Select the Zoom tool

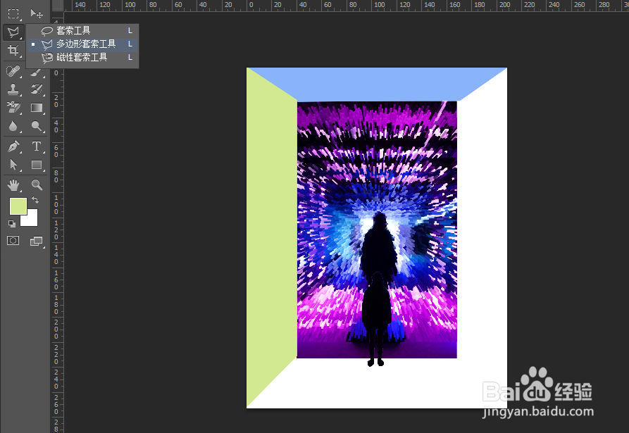[x=37, y=185]
